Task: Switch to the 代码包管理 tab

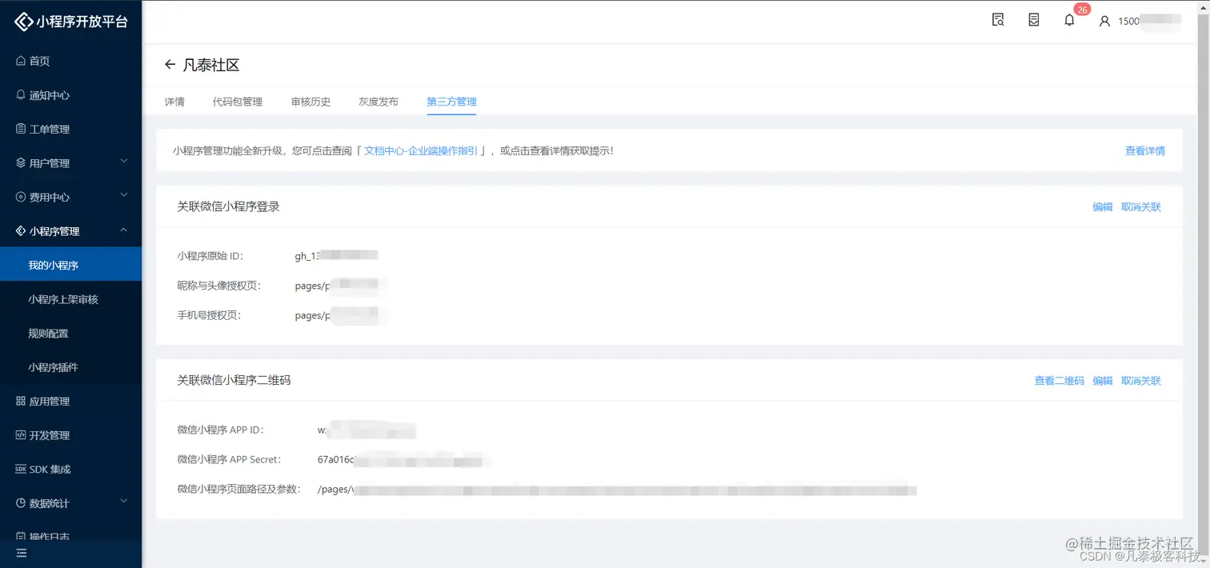Action: 238,102
